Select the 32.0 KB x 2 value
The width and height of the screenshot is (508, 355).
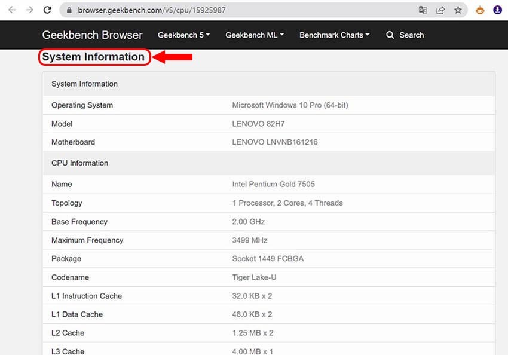252,296
